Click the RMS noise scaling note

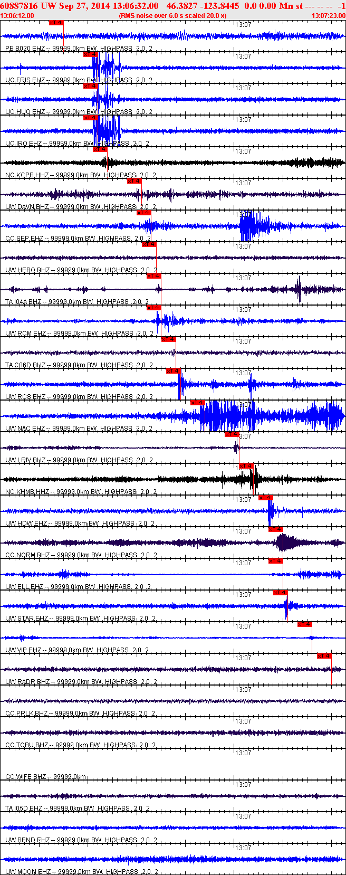173,16
